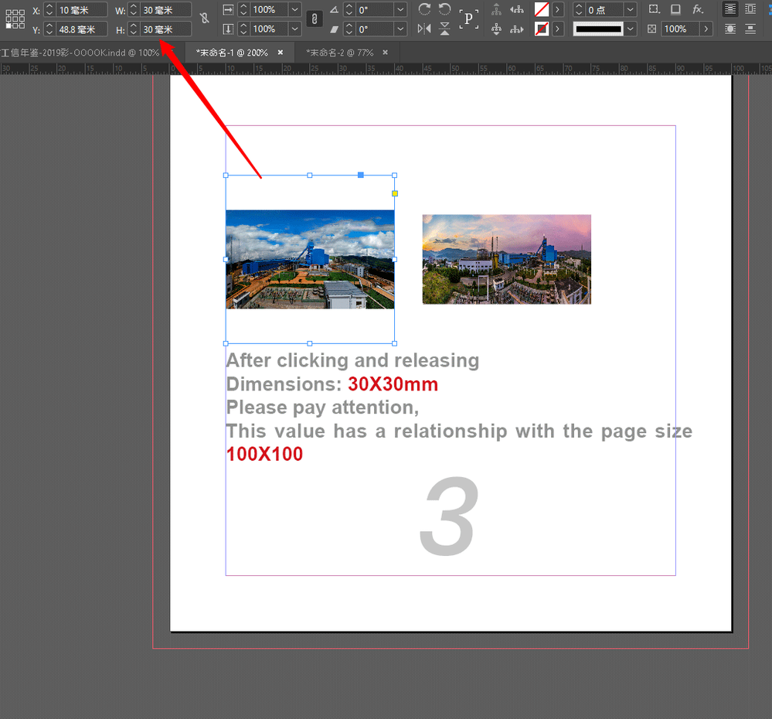The image size is (772, 719).
Task: Click the Scale Y percentage stepper
Action: [243, 29]
